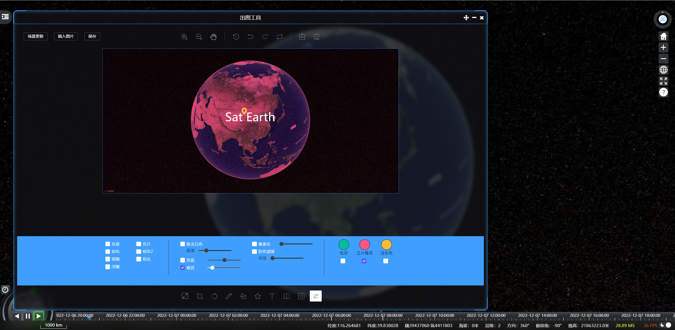Select the hand pan tool
Screen dimensions: 675x330
pyautogui.click(x=213, y=37)
